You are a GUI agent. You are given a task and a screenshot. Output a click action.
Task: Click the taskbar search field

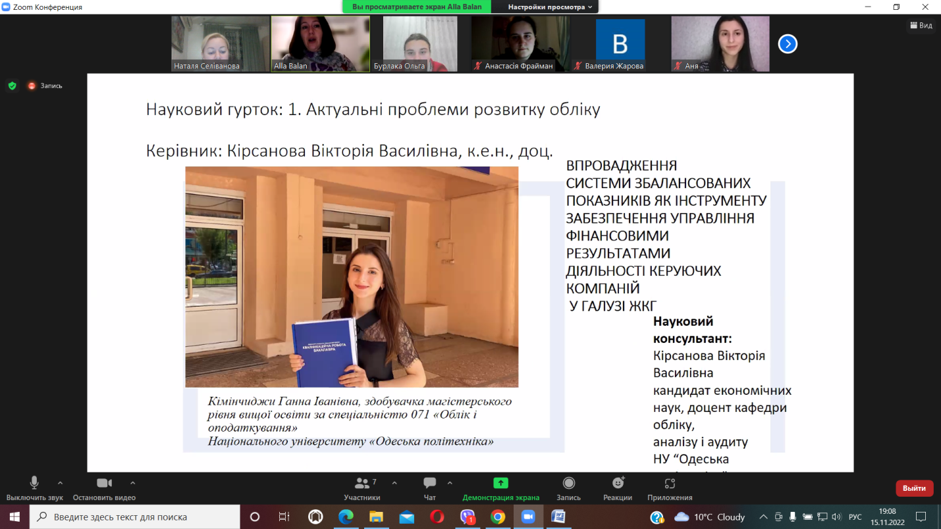tap(132, 517)
